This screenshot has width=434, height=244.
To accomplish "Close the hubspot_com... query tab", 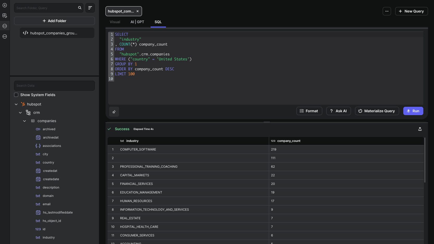I will (x=138, y=11).
